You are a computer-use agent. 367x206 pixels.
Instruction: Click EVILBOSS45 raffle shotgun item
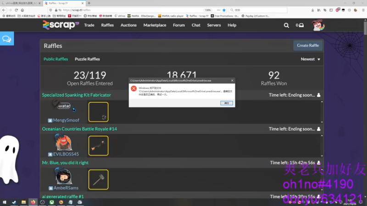(x=98, y=146)
